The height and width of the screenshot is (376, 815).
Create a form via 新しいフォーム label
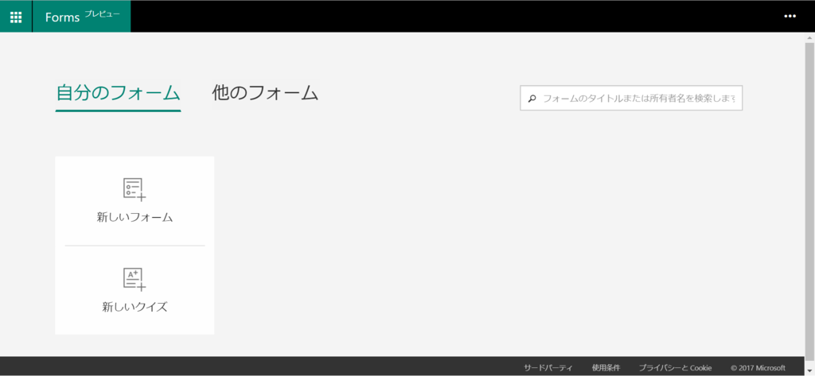point(135,218)
